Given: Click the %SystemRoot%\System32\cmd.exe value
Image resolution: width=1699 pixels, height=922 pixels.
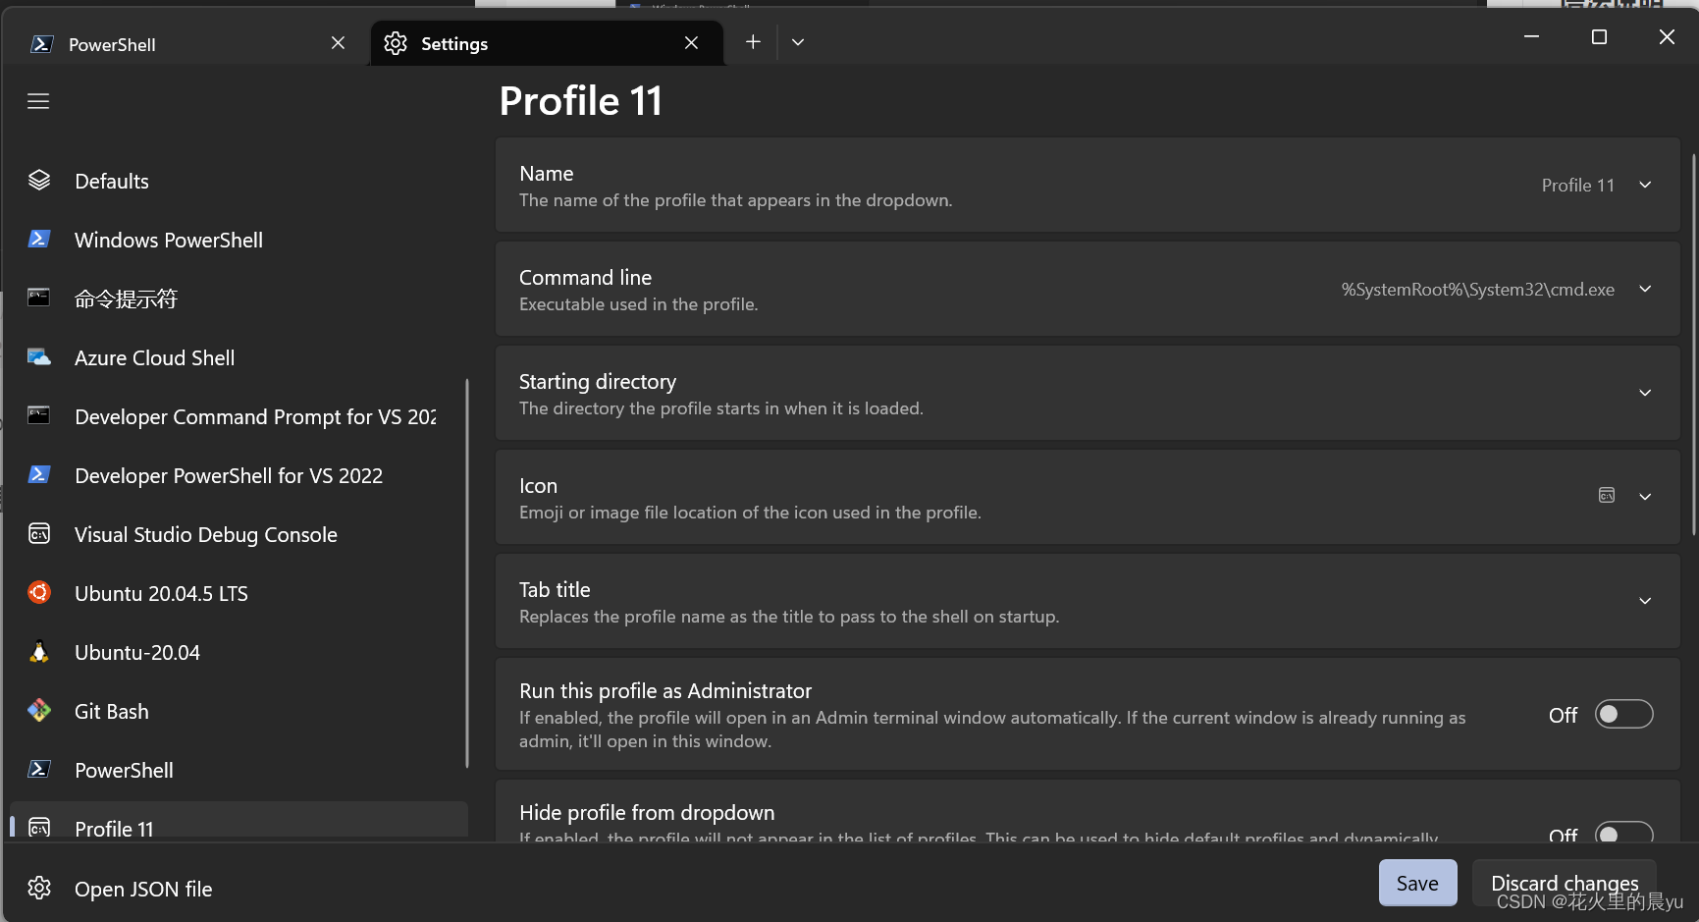Looking at the screenshot, I should (1477, 290).
